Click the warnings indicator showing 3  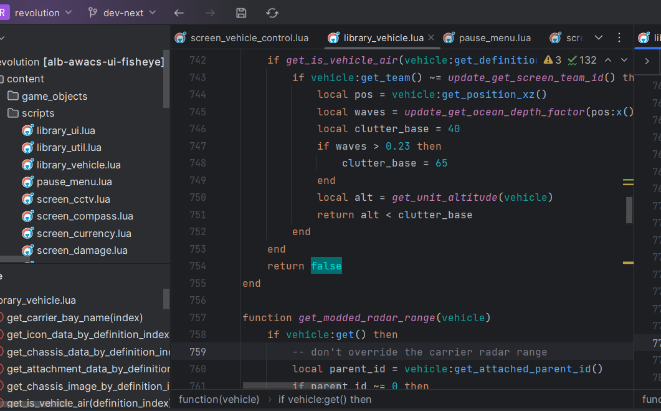(x=552, y=60)
